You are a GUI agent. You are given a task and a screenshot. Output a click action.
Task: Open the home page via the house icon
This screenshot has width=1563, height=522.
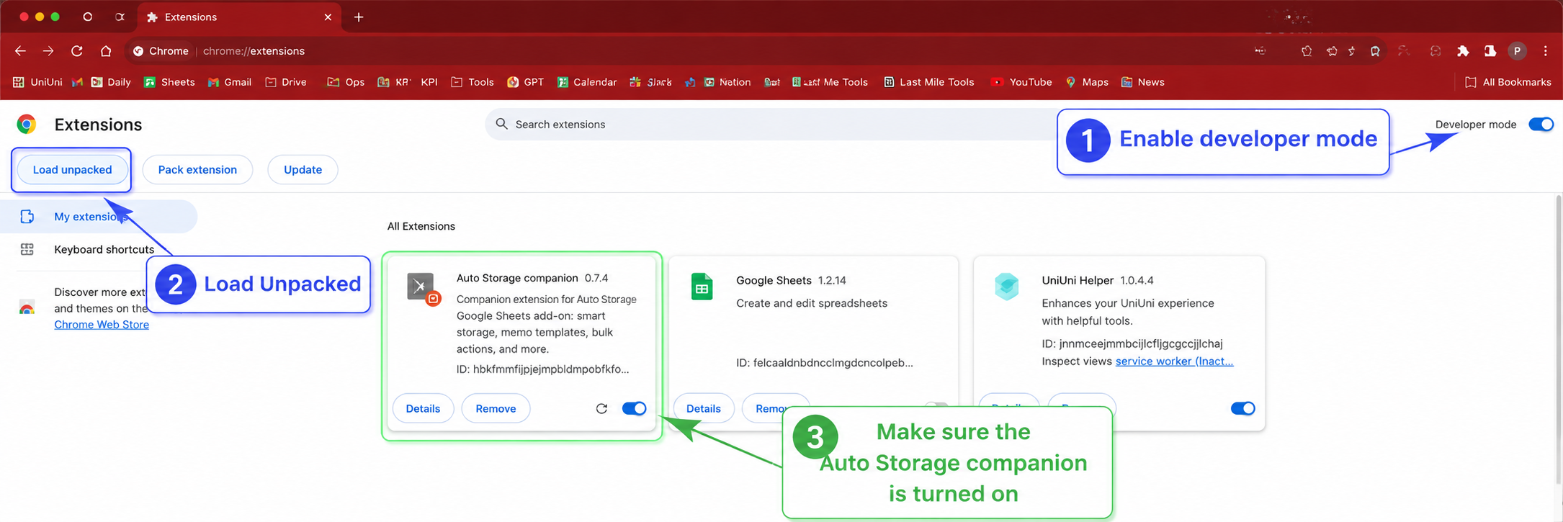(106, 51)
